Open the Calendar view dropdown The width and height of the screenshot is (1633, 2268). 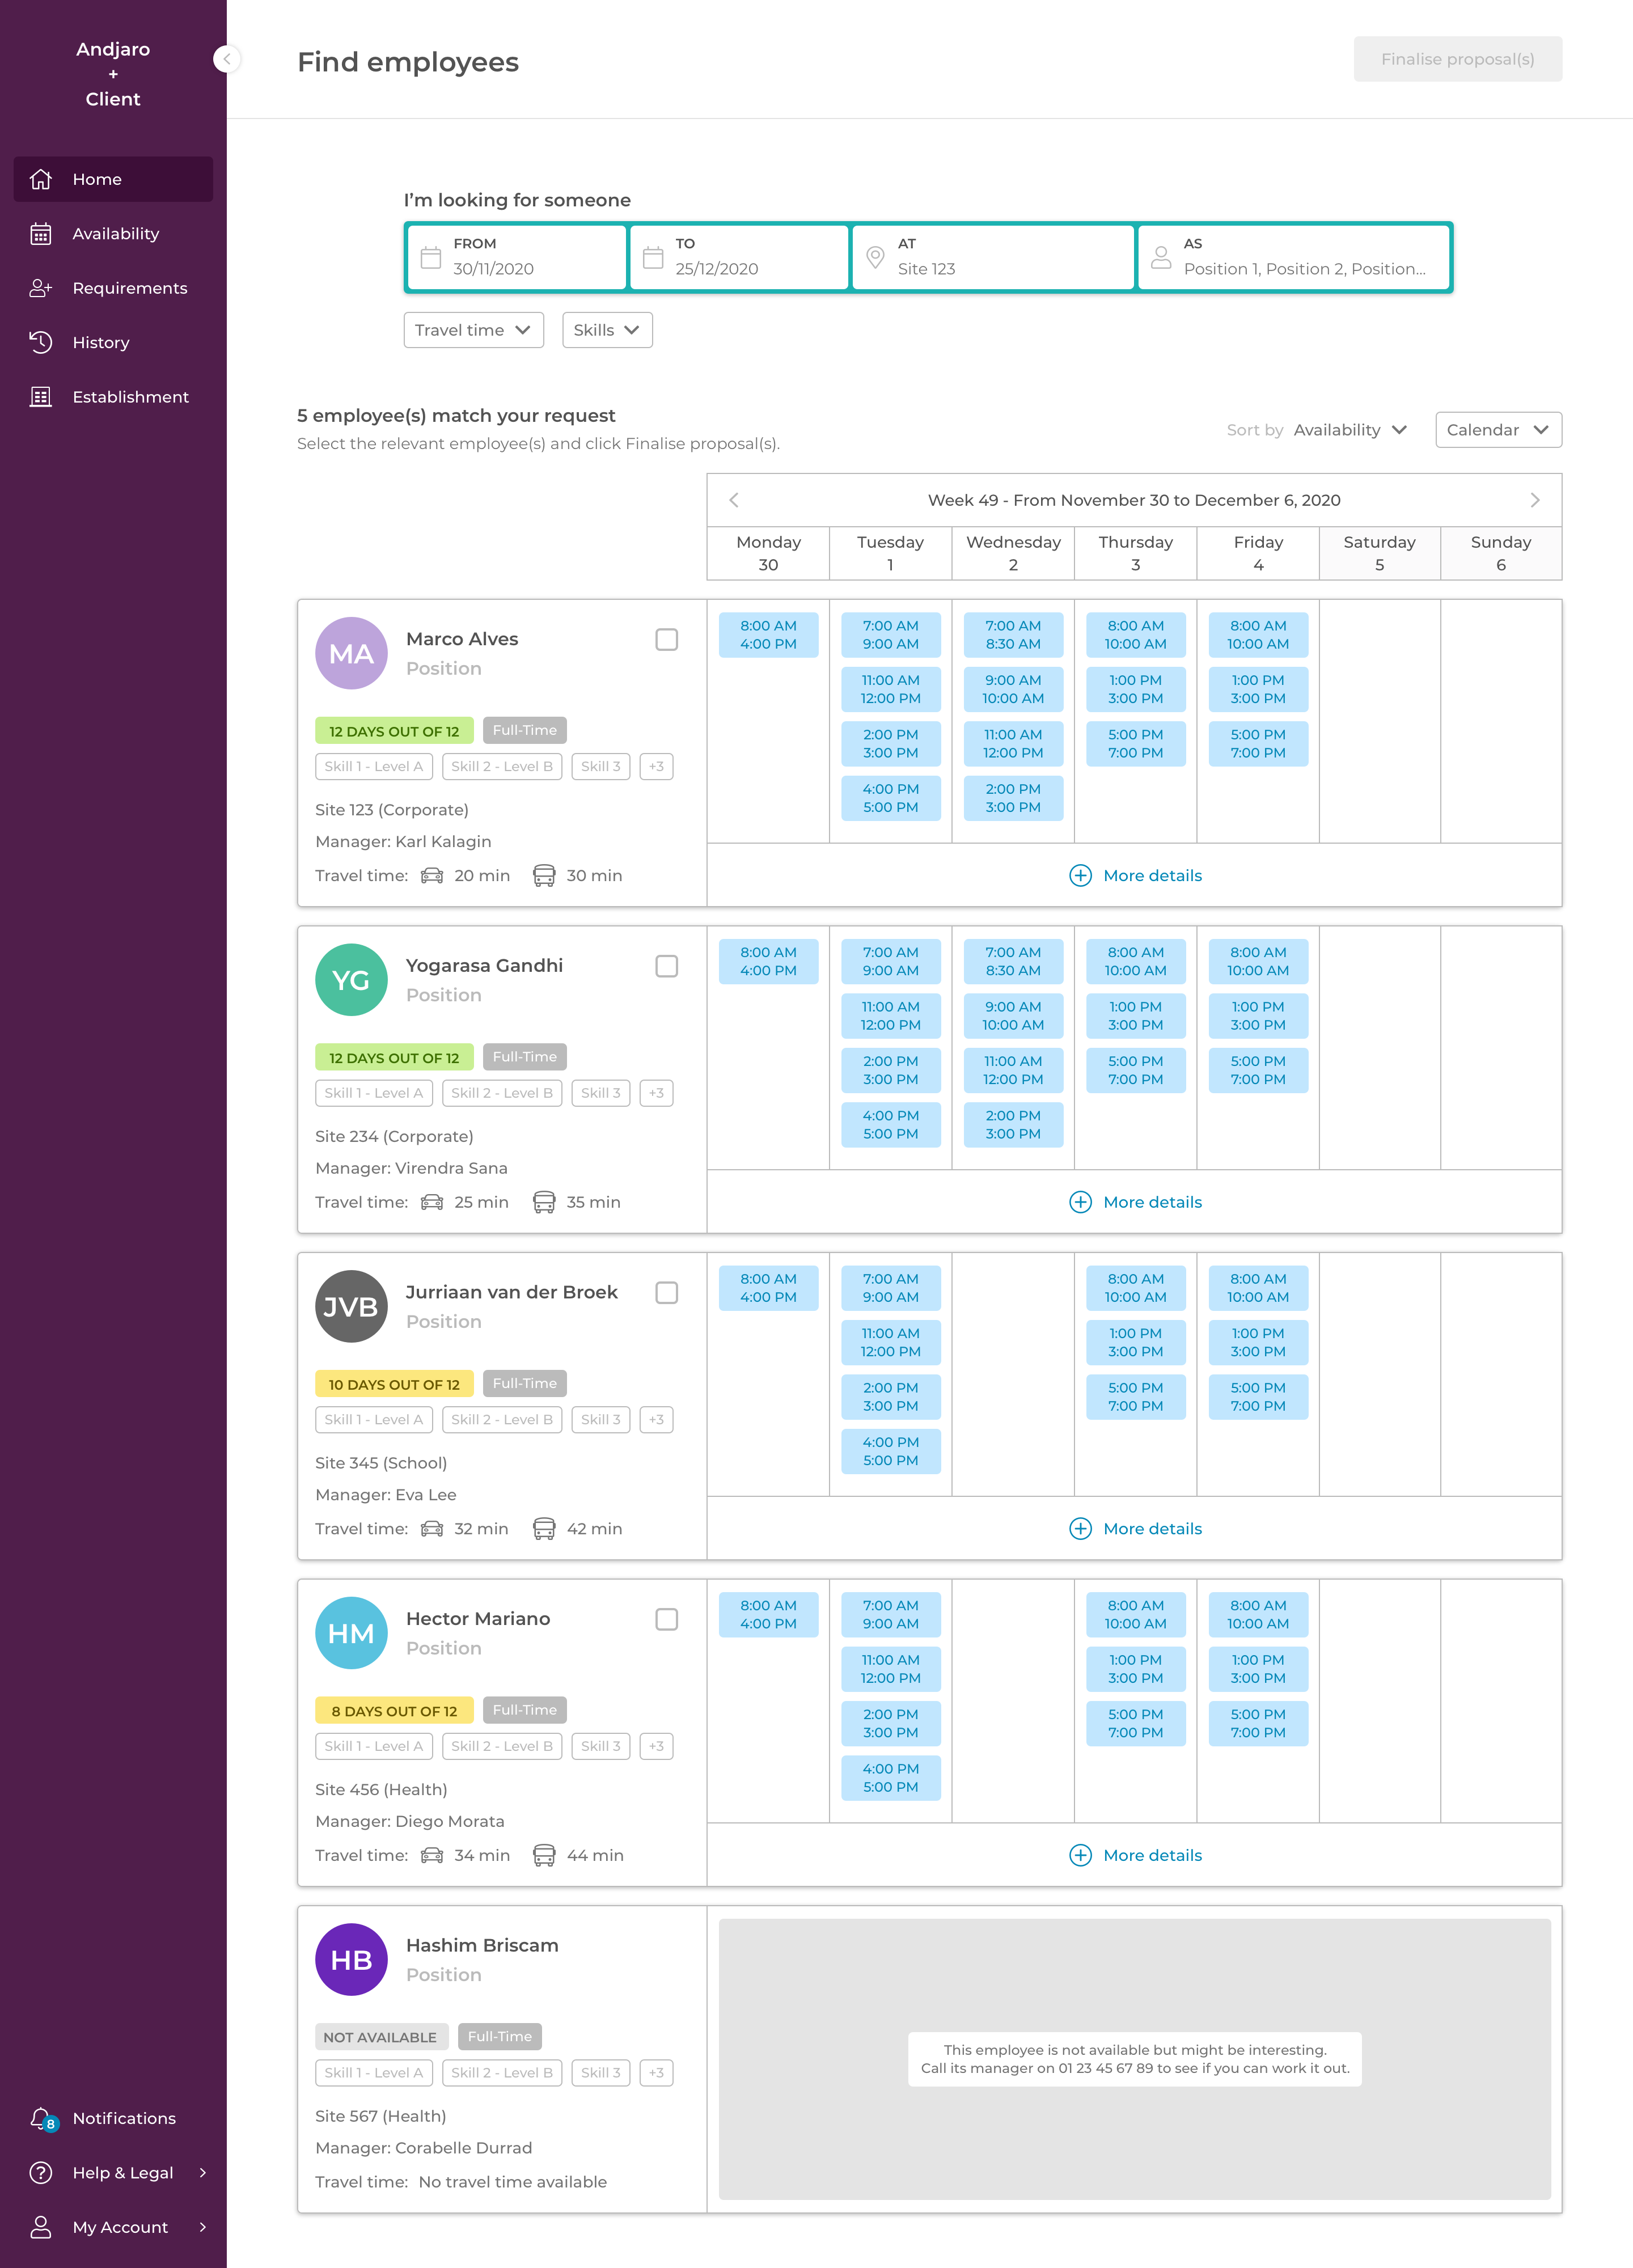coord(1498,430)
